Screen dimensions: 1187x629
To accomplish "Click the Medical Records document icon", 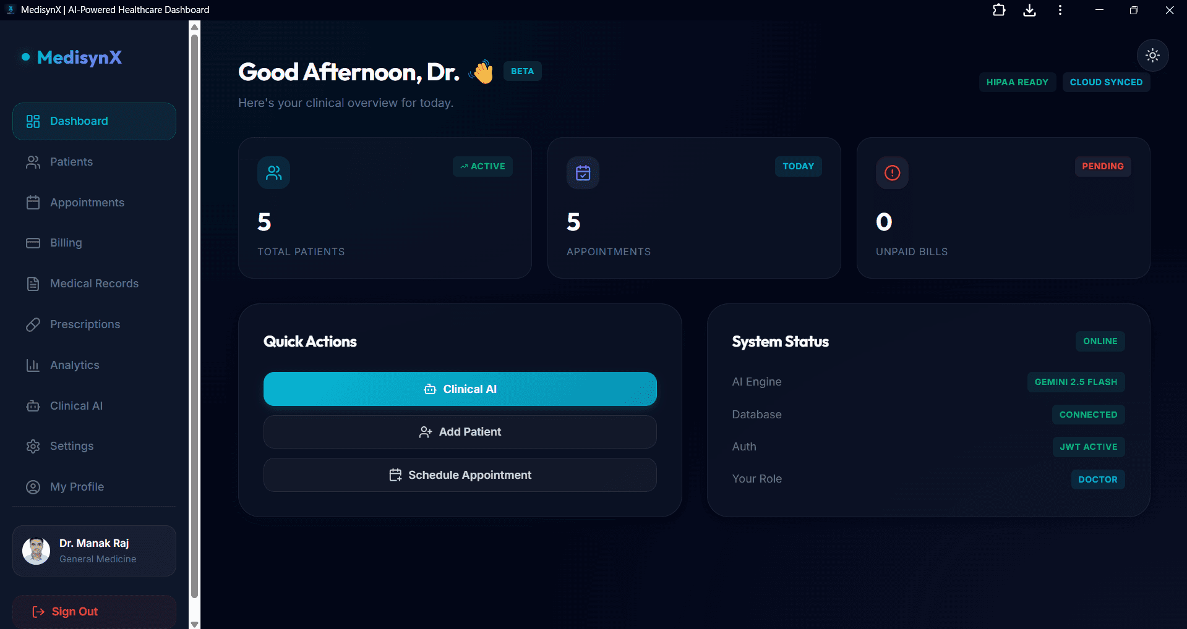I will coord(33,284).
